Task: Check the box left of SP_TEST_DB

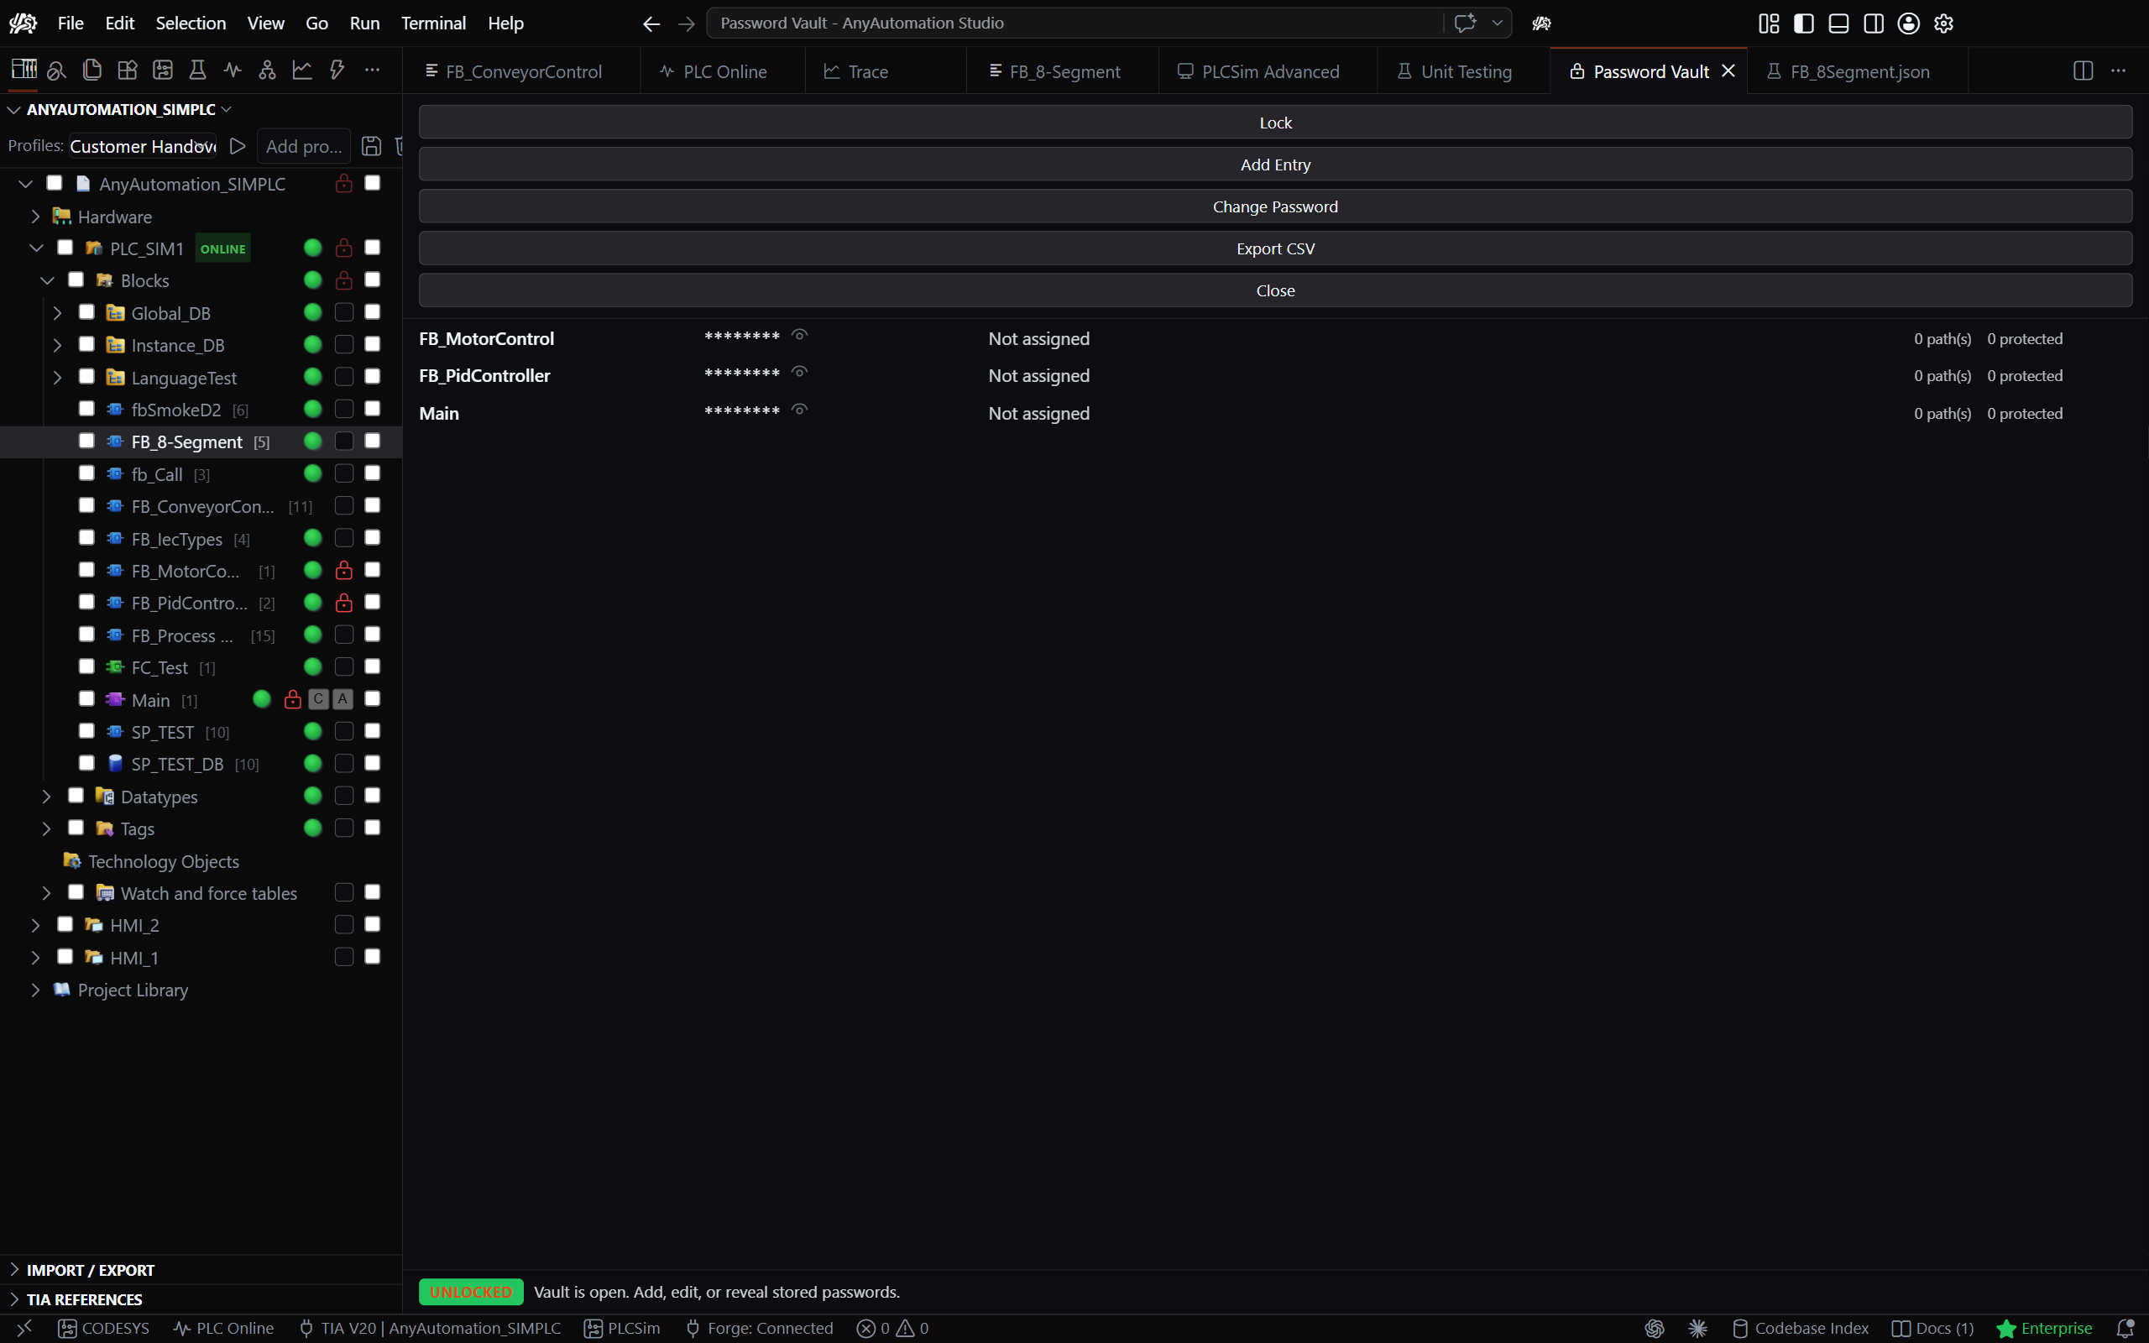Action: tap(86, 763)
